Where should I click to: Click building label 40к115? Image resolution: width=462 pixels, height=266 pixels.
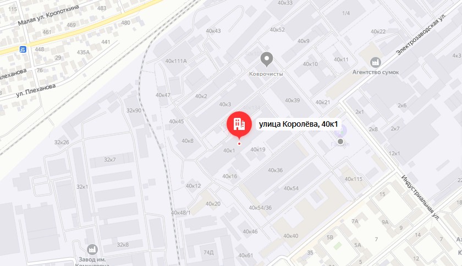tap(354, 179)
